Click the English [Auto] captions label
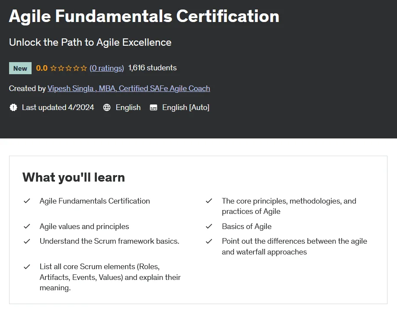This screenshot has height=314, width=397. point(186,107)
